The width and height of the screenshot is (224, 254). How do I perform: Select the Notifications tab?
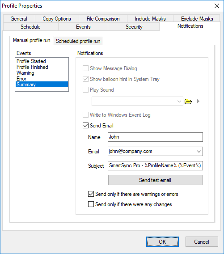tap(190, 26)
